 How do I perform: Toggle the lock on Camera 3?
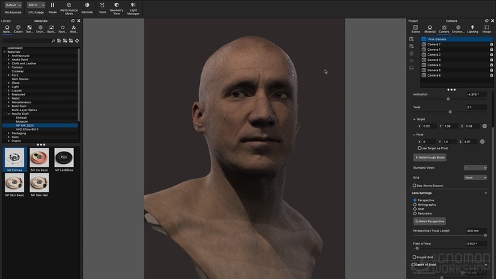point(491,60)
